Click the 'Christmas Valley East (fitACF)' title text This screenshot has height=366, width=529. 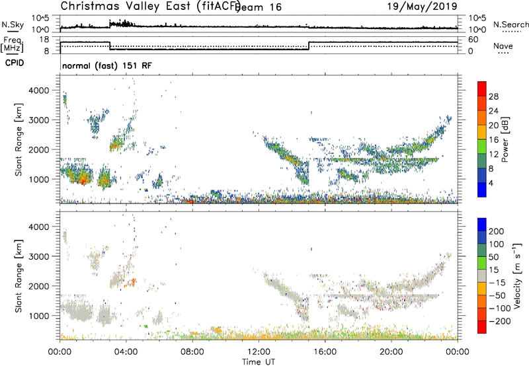(151, 7)
